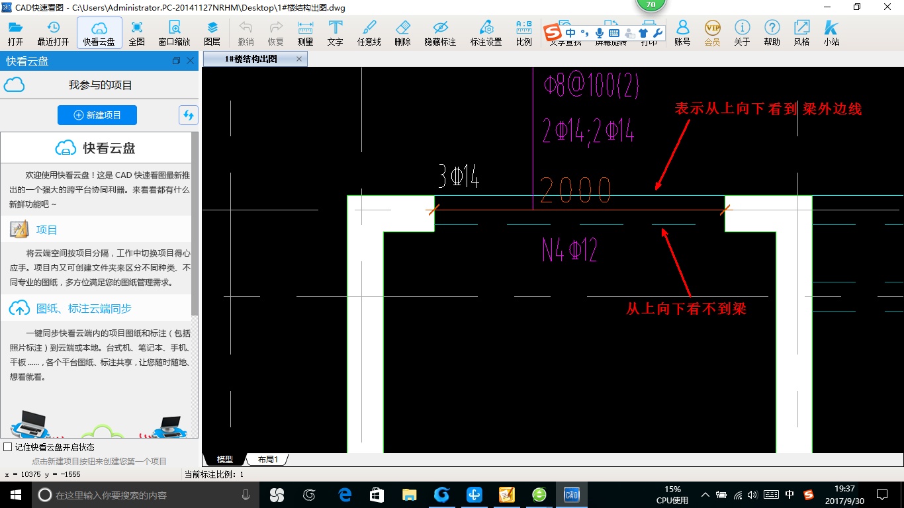Open the 账号 account menu
Screen dimensions: 904x508
[682, 33]
